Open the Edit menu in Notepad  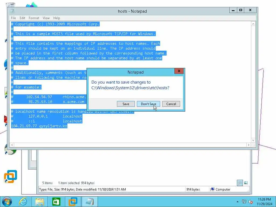click(x=22, y=18)
